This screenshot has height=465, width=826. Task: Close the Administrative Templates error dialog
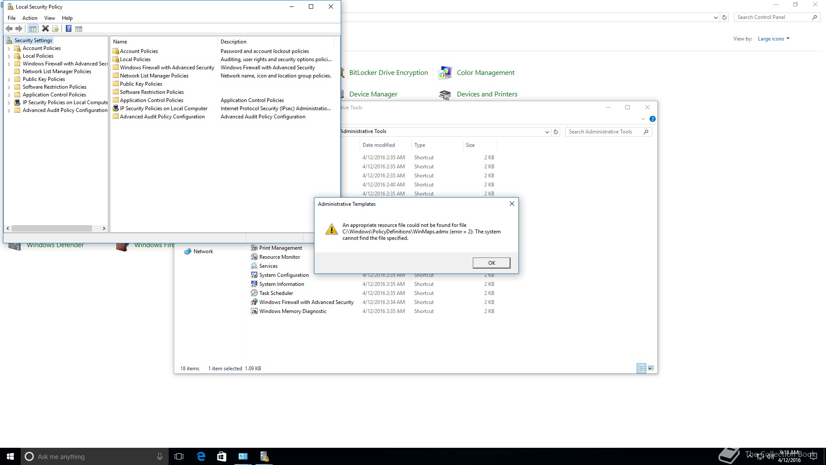512,204
